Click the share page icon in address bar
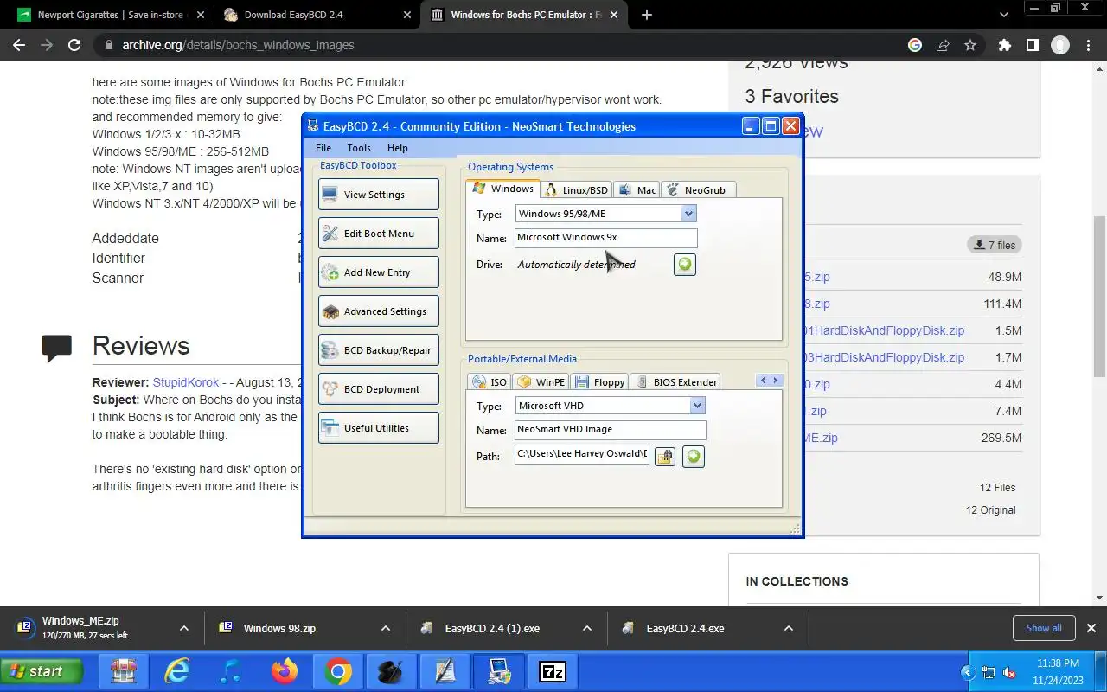1107x692 pixels. coord(943,45)
